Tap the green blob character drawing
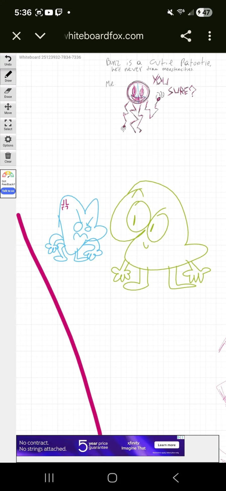The image size is (226, 491). click(161, 235)
